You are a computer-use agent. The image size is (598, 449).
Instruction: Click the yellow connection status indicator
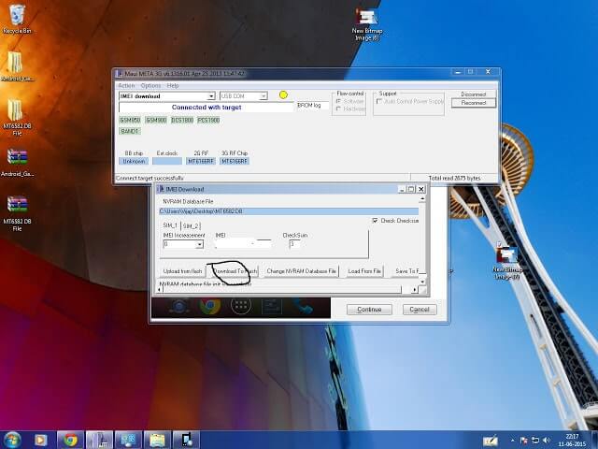283,95
